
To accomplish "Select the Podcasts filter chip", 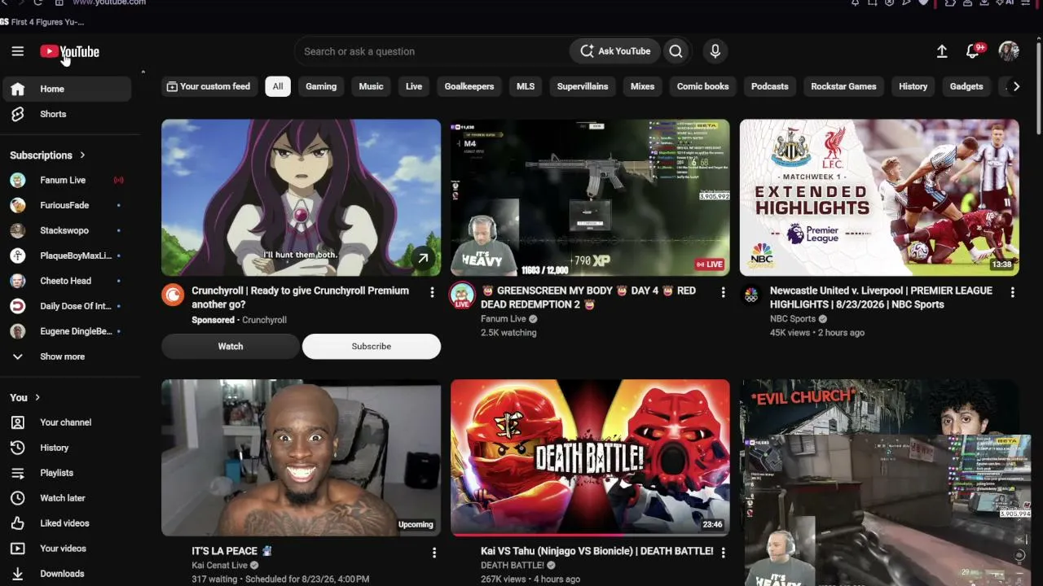I will (770, 86).
